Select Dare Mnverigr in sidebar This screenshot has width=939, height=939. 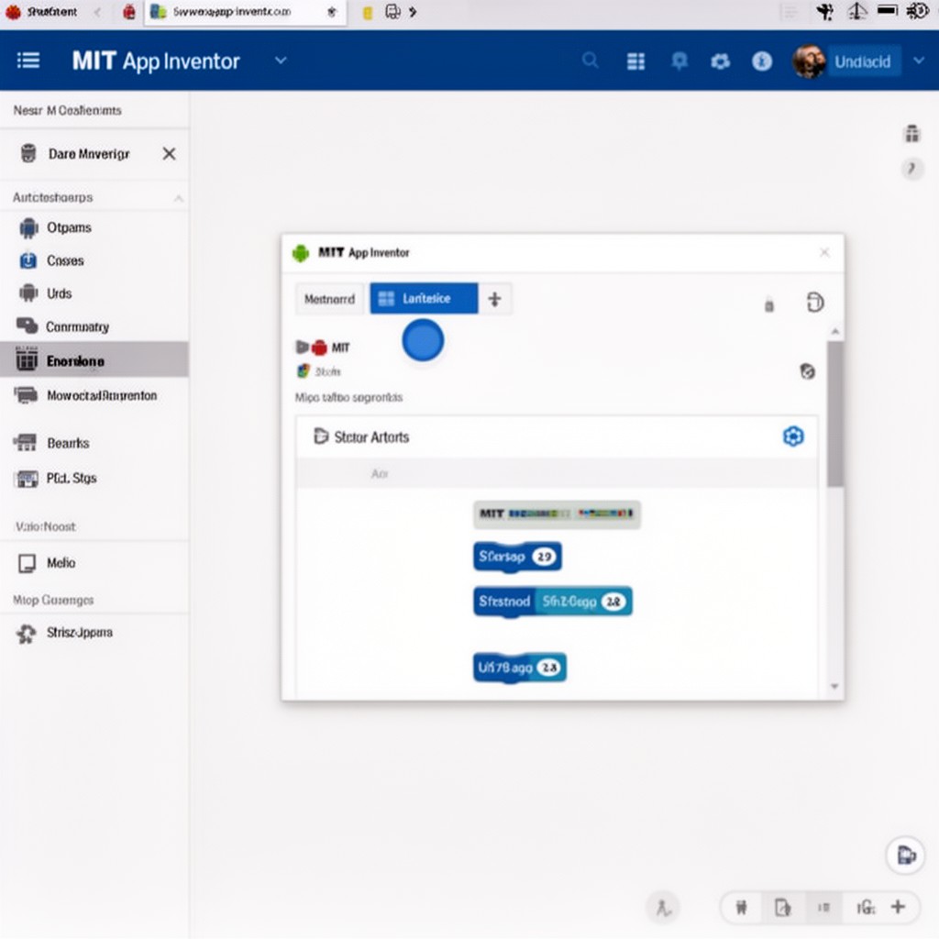tap(89, 154)
